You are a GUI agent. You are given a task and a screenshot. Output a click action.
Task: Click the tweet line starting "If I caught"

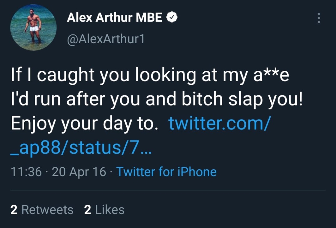[150, 75]
